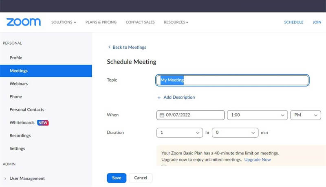This screenshot has height=187, width=326.
Task: Change the PM selector dropdown
Action: click(x=305, y=115)
